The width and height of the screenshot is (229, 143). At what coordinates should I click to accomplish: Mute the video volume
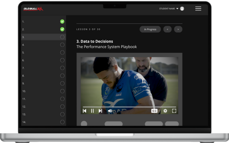pos(110,111)
